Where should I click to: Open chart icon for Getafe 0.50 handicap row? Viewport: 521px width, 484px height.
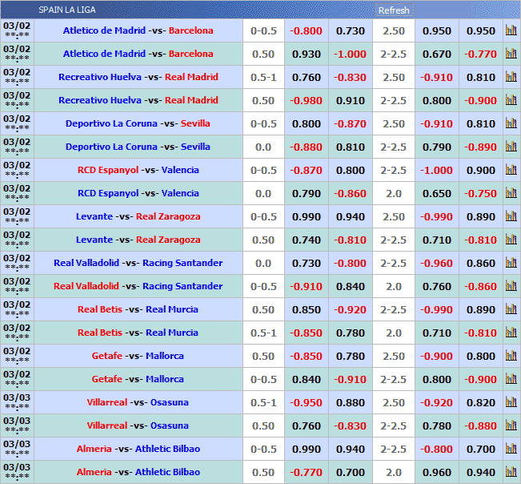[511, 357]
